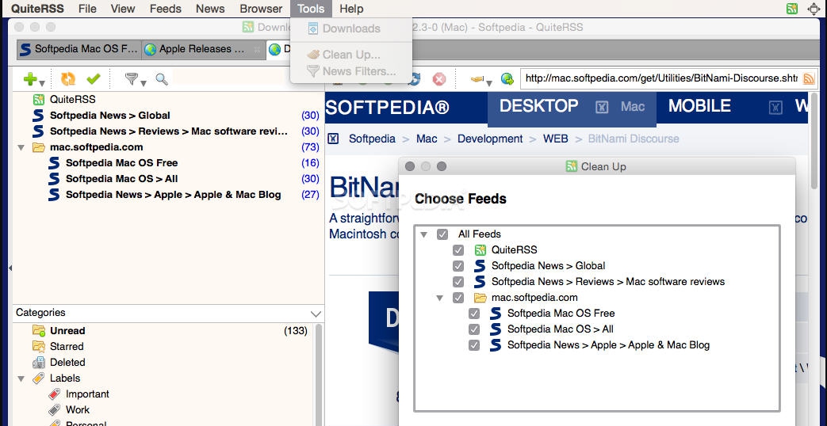Open the feed filter dropdown arrow
827x426 pixels.
(x=143, y=82)
